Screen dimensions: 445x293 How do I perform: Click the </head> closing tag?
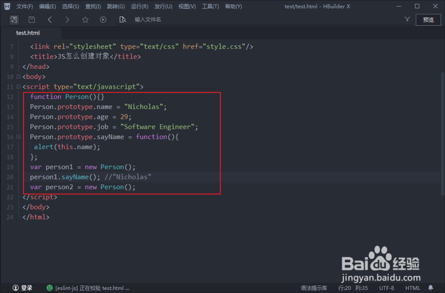tap(36, 66)
